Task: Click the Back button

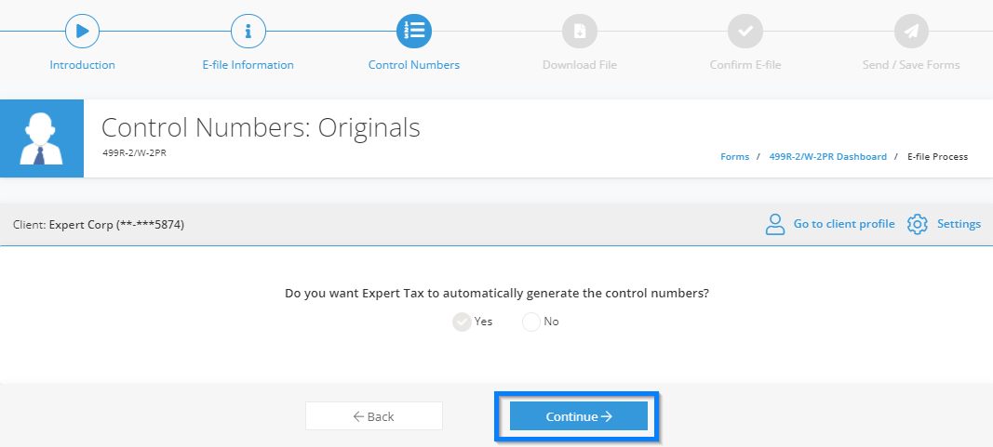Action: click(x=373, y=416)
